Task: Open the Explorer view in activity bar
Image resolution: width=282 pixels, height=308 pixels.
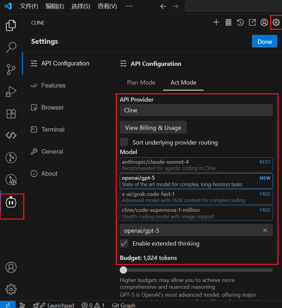Action: pyautogui.click(x=11, y=25)
